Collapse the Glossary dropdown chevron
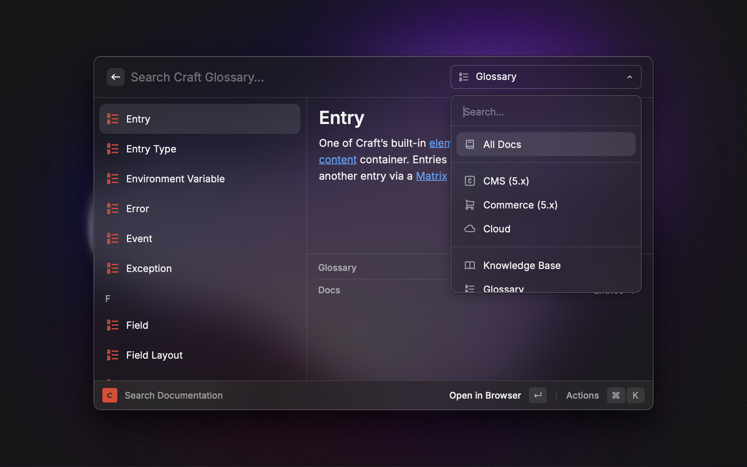Viewport: 747px width, 467px height. pos(630,77)
